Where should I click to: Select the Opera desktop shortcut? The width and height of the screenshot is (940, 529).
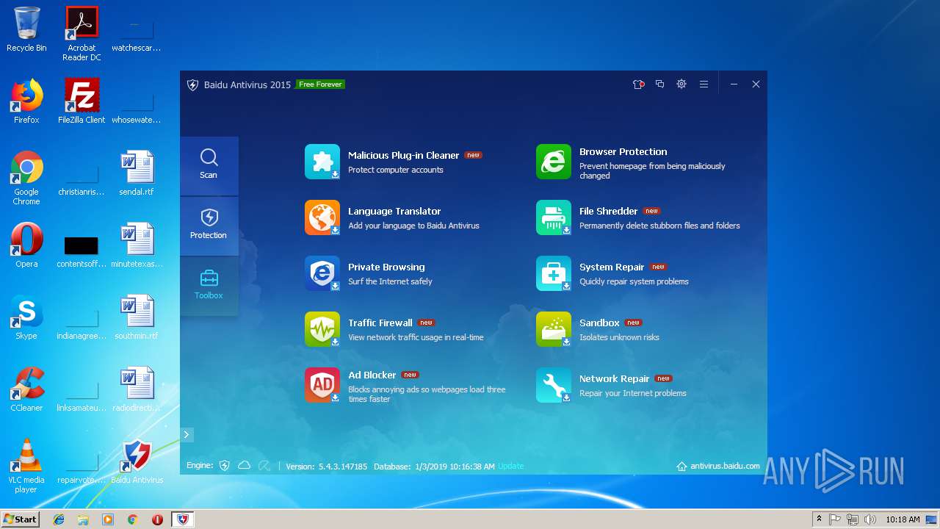pyautogui.click(x=26, y=245)
